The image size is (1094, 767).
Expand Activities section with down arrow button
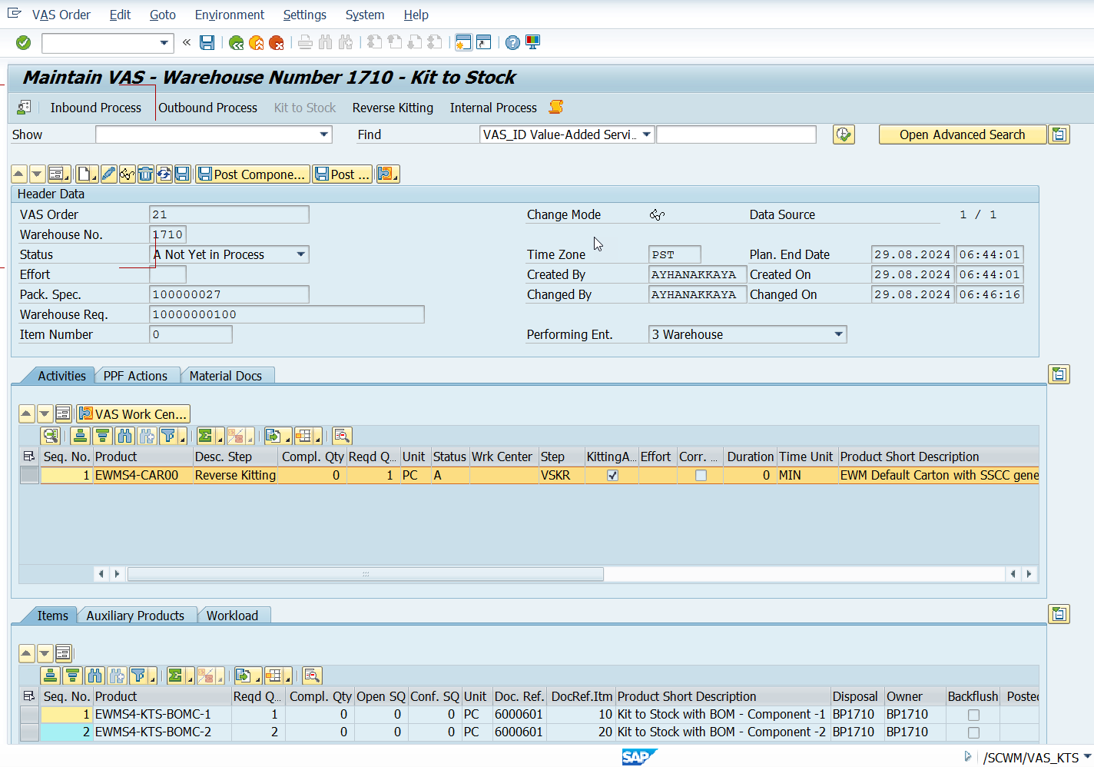point(45,414)
